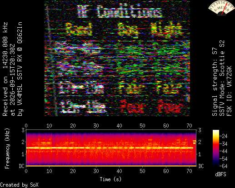Click the '40' tick on bottom time axis
The height and width of the screenshot is (188, 235).
119,171
